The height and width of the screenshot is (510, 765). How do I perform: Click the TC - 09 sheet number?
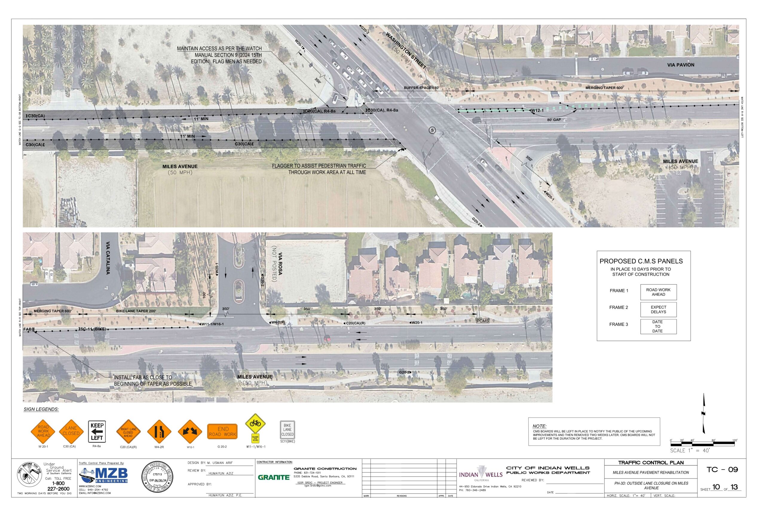[x=722, y=469]
